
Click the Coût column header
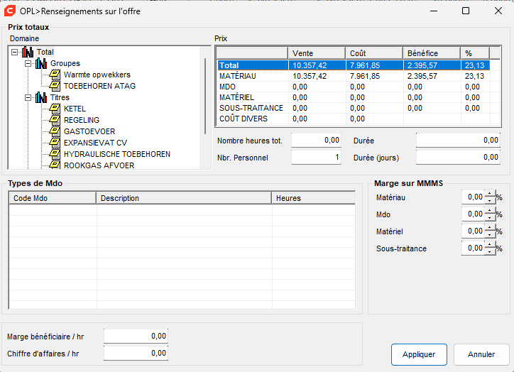pos(374,53)
